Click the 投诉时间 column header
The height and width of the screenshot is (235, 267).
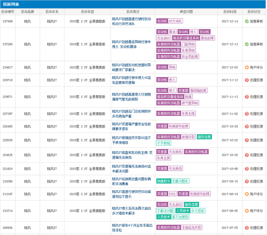coord(230,12)
